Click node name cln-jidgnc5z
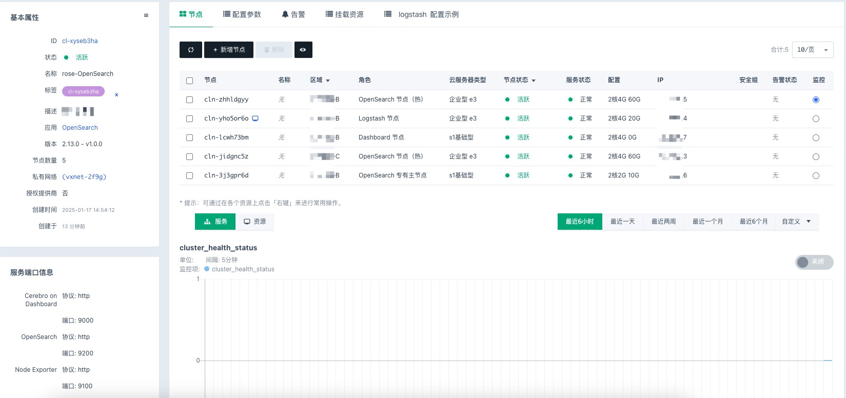Image resolution: width=846 pixels, height=398 pixels. [226, 156]
